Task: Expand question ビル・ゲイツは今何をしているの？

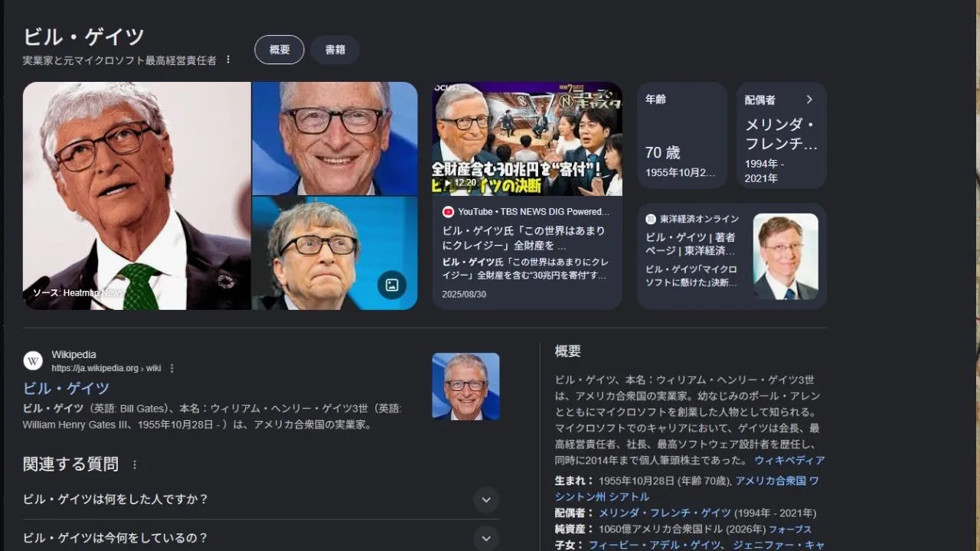Action: 261,537
